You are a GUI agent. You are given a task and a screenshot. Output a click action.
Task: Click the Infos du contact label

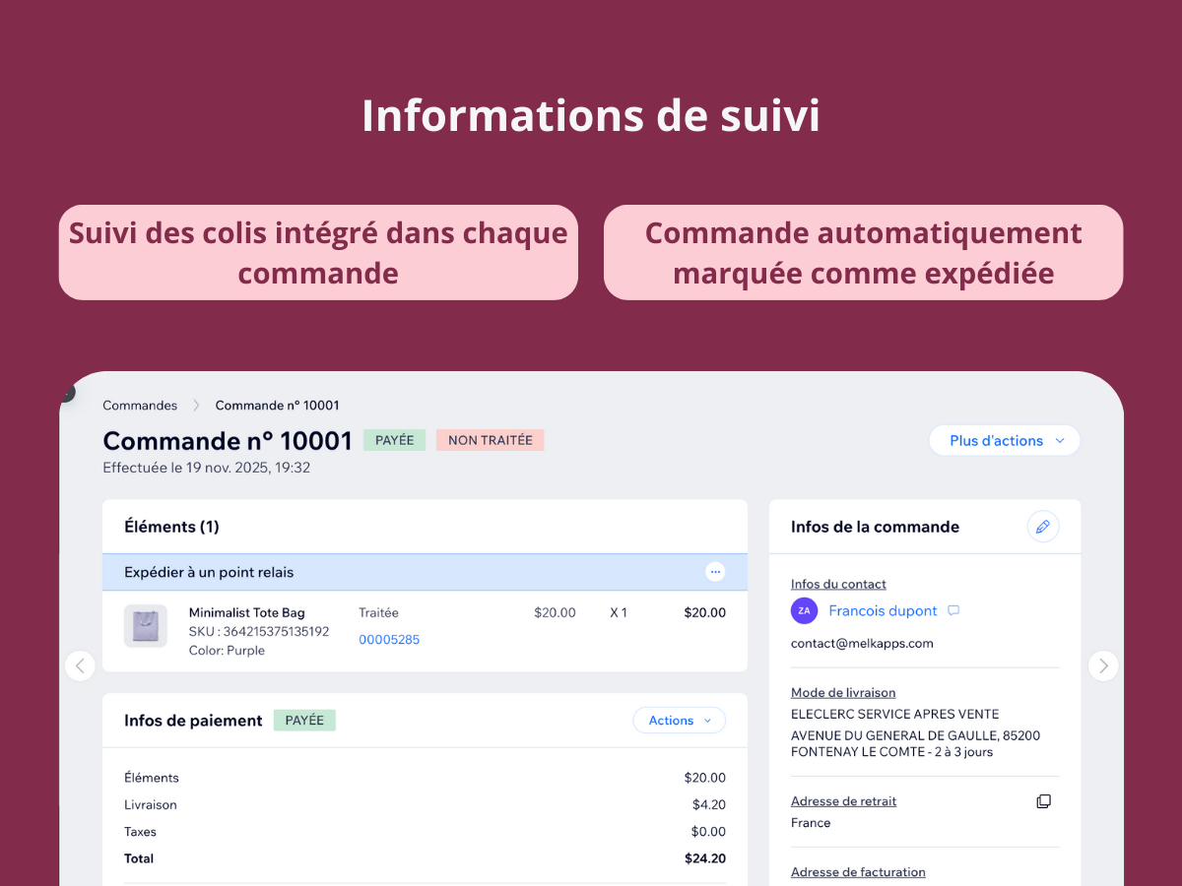tap(838, 584)
